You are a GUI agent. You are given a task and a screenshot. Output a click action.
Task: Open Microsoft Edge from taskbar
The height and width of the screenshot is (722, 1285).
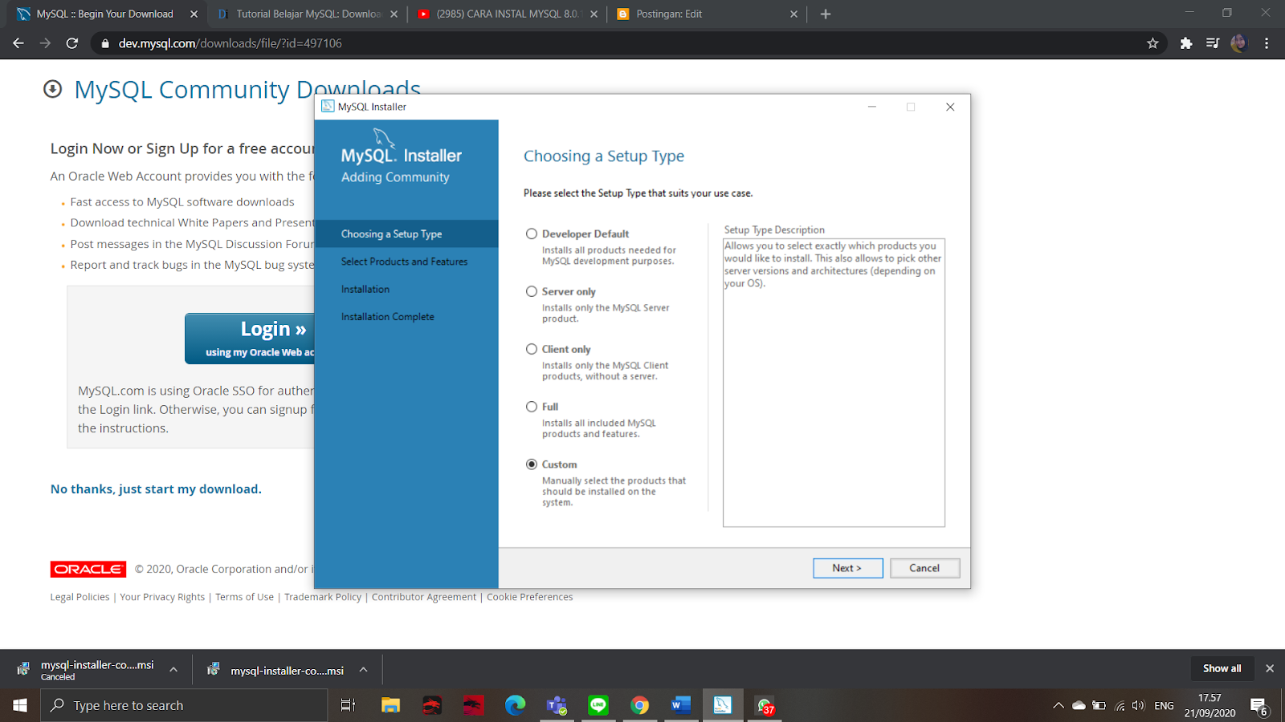coord(515,705)
